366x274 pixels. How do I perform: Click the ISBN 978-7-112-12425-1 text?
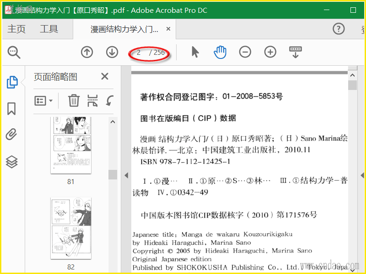[x=185, y=162]
